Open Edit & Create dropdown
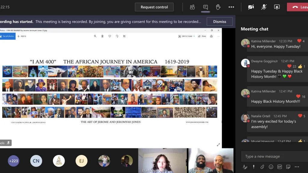Image resolution: width=308 pixels, height=173 pixels. click(186, 36)
